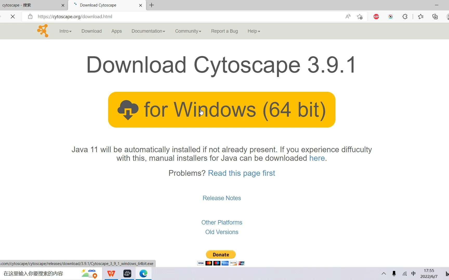This screenshot has width=449, height=280.
Task: Open Microsoft Edge from taskbar
Action: [143, 274]
